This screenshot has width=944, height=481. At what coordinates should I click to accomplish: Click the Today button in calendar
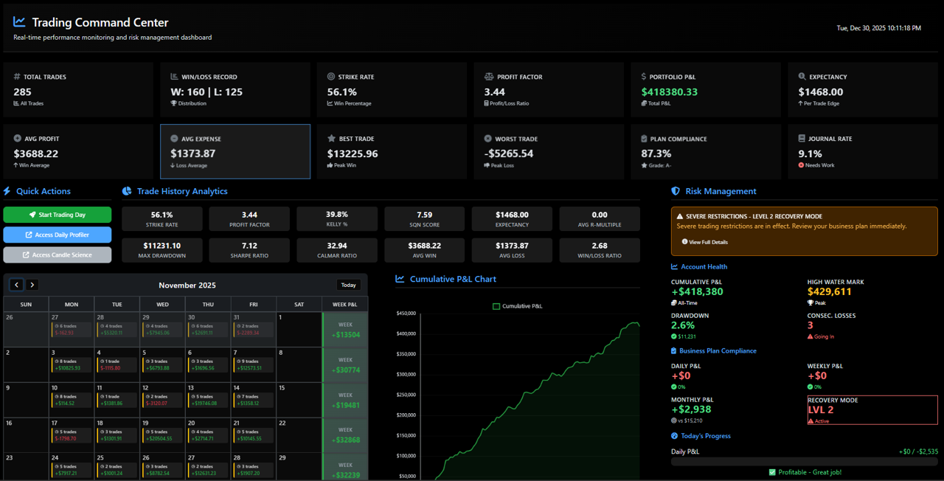(x=349, y=285)
